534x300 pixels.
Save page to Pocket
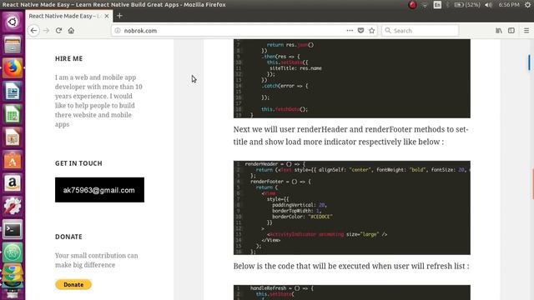pos(360,31)
